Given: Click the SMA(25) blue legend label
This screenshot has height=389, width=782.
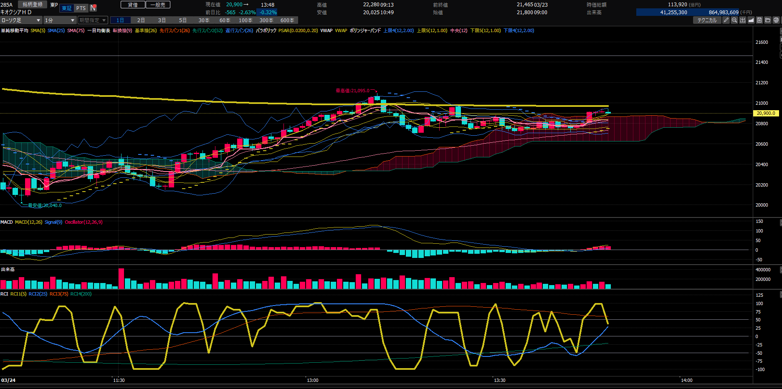Looking at the screenshot, I should click(x=56, y=30).
